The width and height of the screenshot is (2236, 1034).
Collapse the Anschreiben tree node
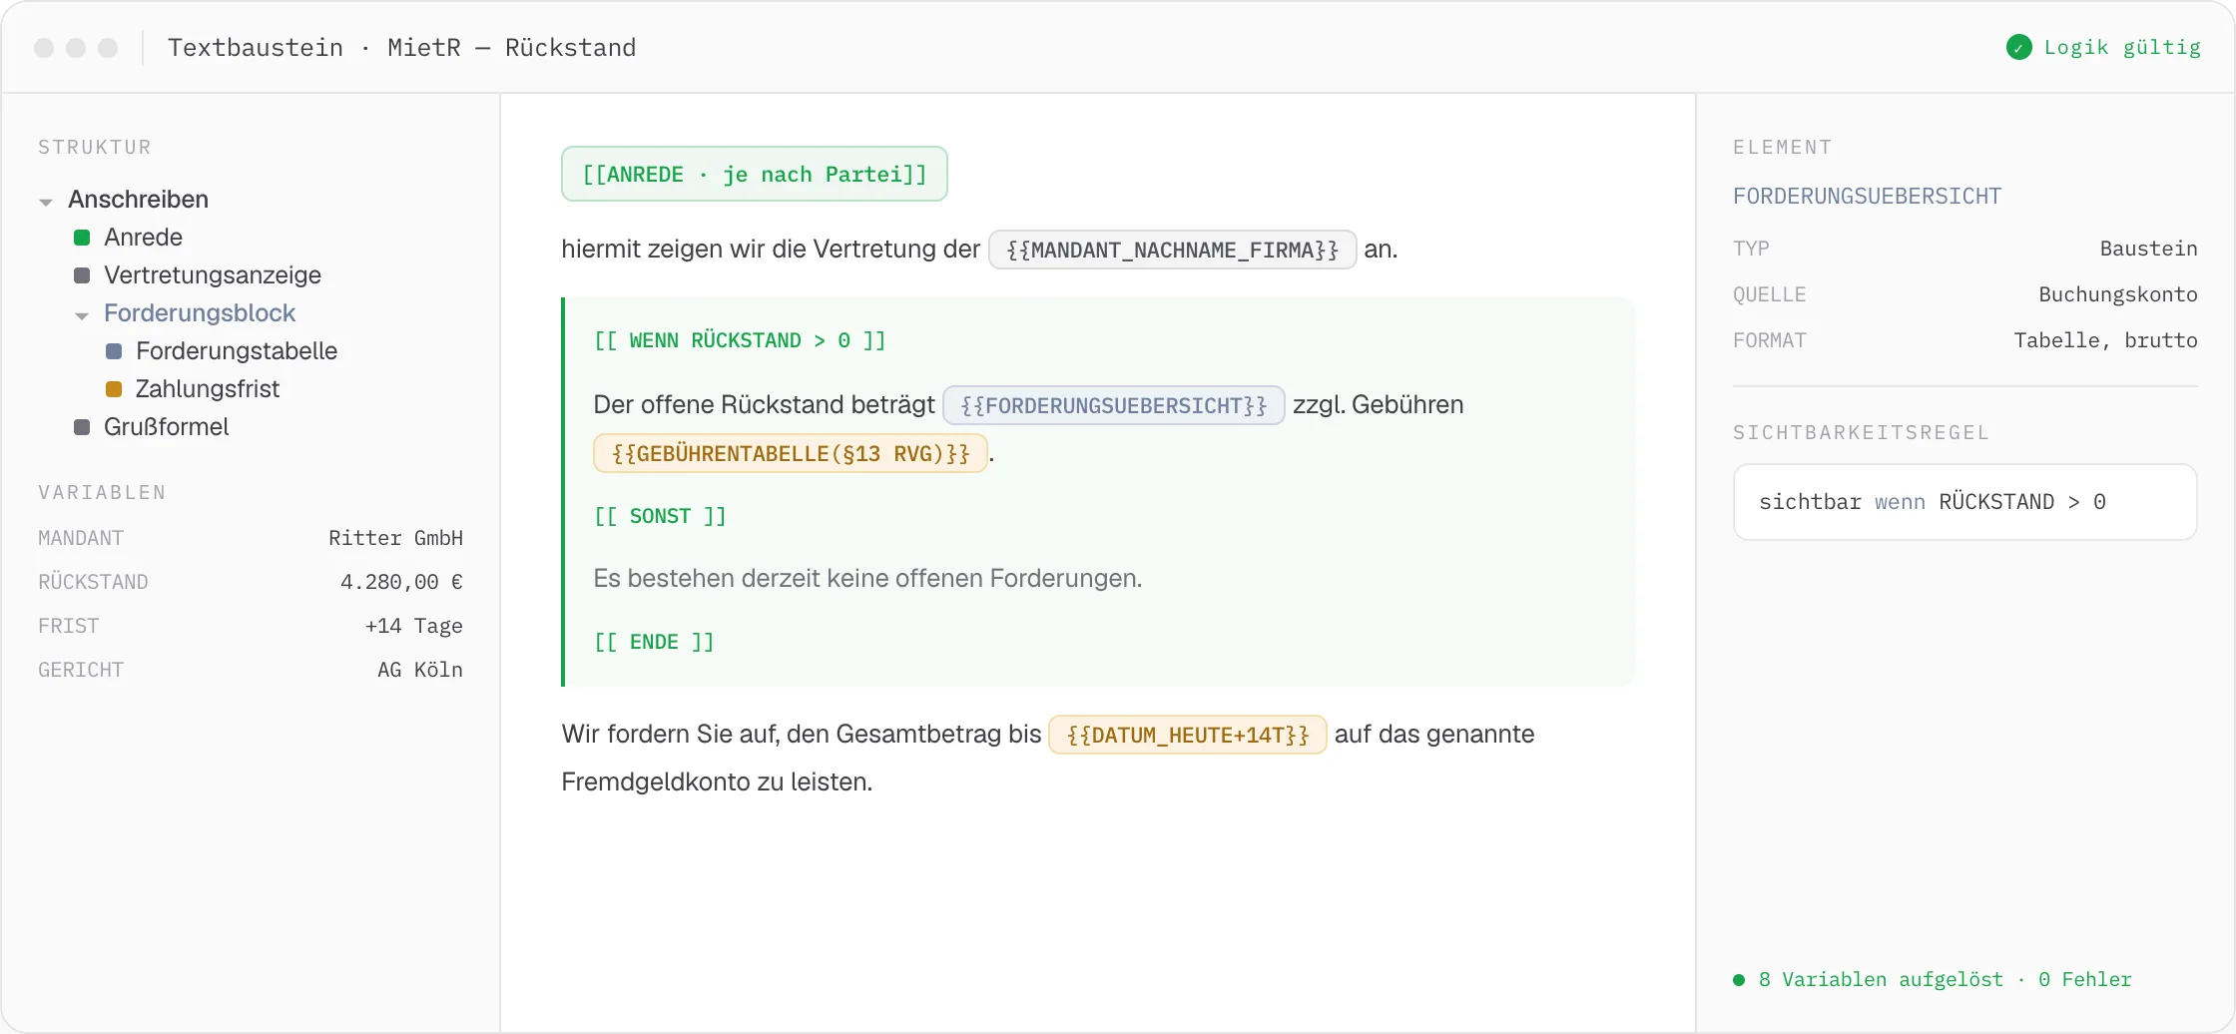(x=46, y=202)
